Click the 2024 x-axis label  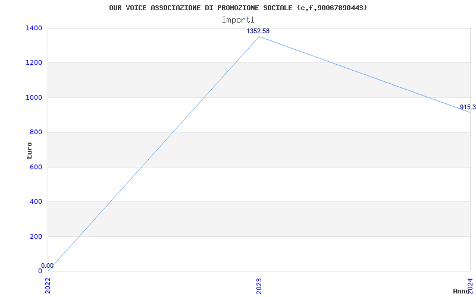coord(470,286)
